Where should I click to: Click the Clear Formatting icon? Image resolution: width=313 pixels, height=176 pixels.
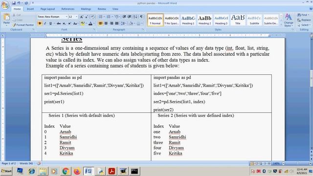tap(92, 17)
